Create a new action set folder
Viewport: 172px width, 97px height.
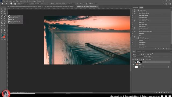pyautogui.click(x=164, y=49)
